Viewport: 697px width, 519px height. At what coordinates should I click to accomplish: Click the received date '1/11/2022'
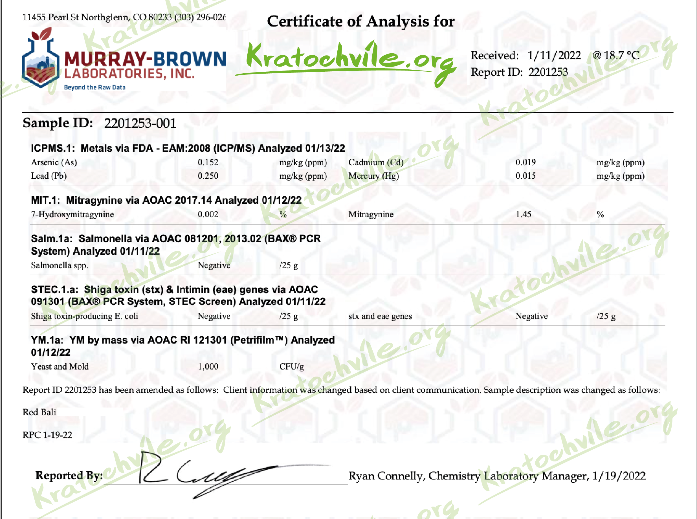pyautogui.click(x=554, y=56)
